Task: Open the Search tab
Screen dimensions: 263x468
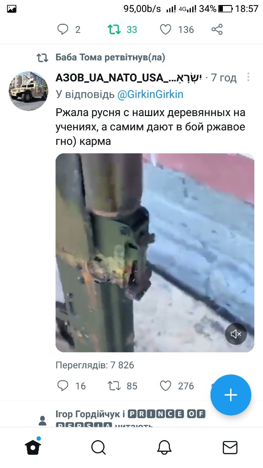Action: 99,448
